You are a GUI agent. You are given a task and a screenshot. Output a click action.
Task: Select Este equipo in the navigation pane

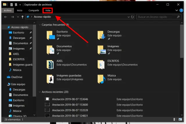(x=18, y=84)
